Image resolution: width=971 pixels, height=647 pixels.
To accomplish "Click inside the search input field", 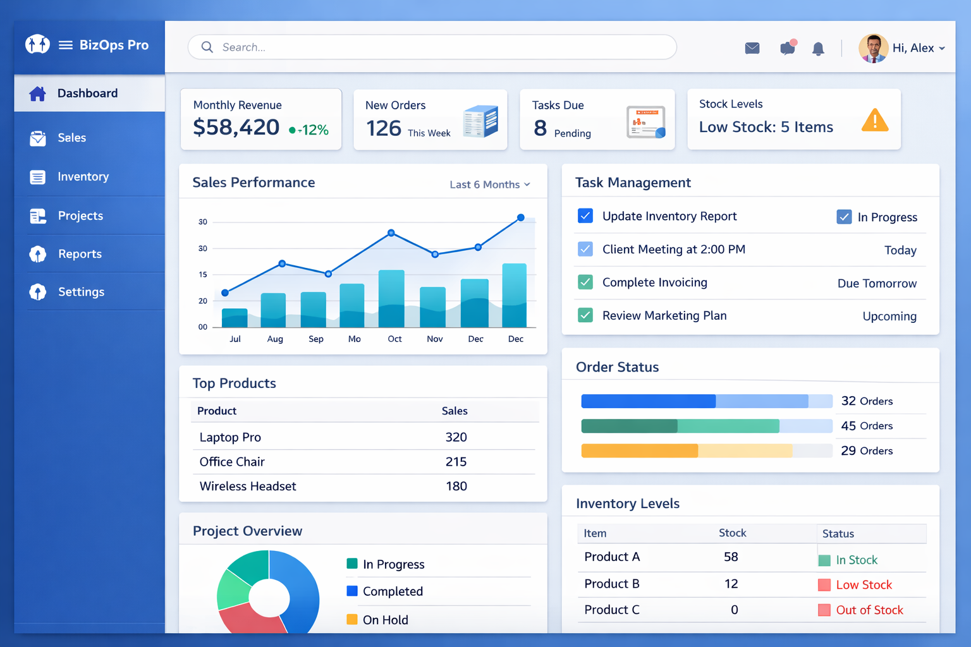I will pyautogui.click(x=432, y=47).
